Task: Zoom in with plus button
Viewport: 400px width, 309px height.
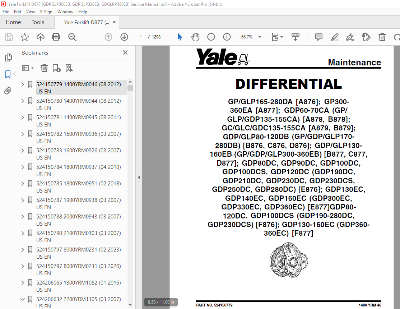Action: 227,37
